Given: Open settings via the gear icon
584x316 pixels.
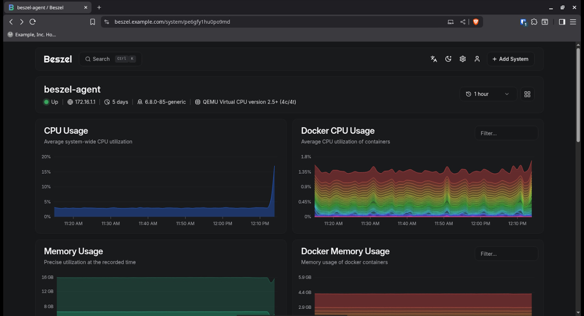Looking at the screenshot, I should pos(463,59).
